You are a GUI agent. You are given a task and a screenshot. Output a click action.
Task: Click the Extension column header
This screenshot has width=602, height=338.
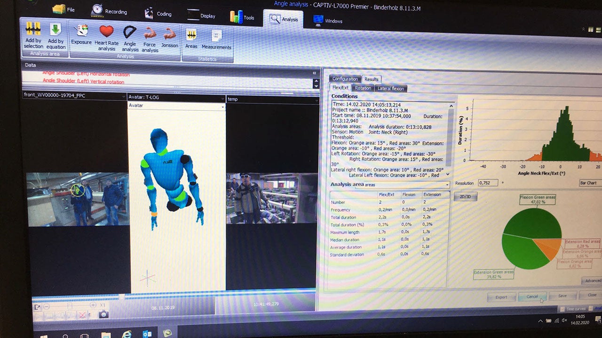(432, 194)
